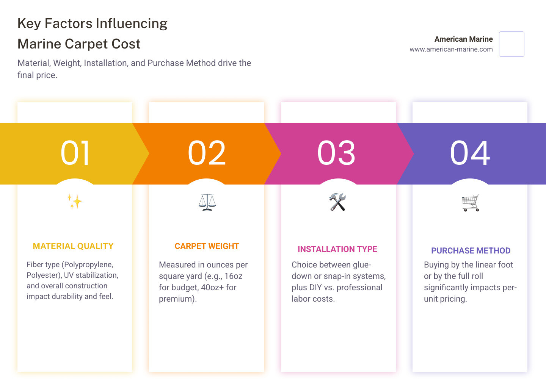Click the glue-down or snap-in description
Image resolution: width=546 pixels, height=388 pixels.
click(x=337, y=282)
